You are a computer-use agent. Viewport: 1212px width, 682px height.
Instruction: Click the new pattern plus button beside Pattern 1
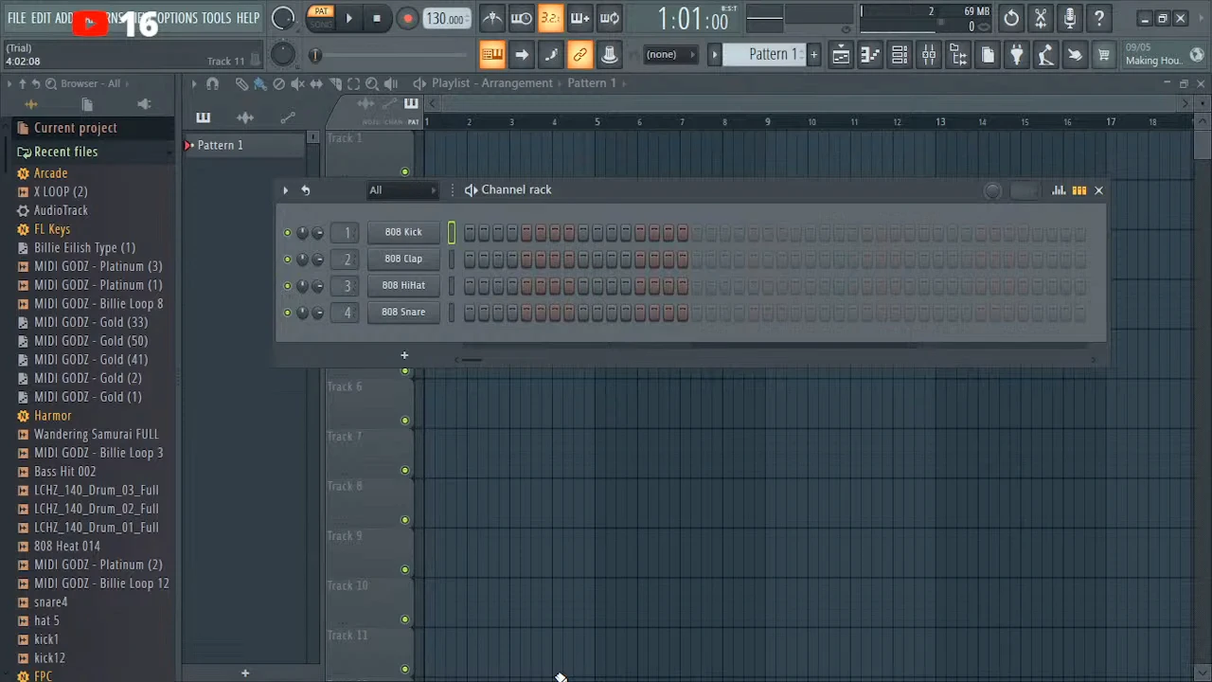(813, 55)
